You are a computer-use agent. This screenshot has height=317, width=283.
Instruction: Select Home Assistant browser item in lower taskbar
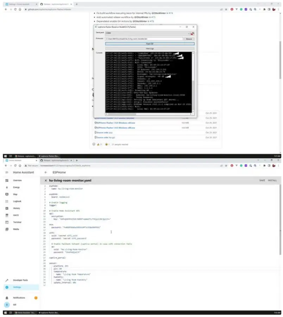[x=25, y=312]
